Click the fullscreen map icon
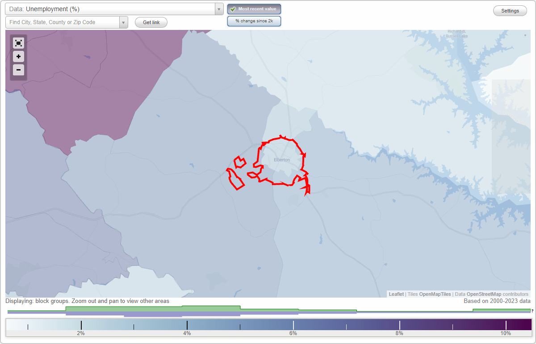The image size is (536, 344). coord(18,43)
